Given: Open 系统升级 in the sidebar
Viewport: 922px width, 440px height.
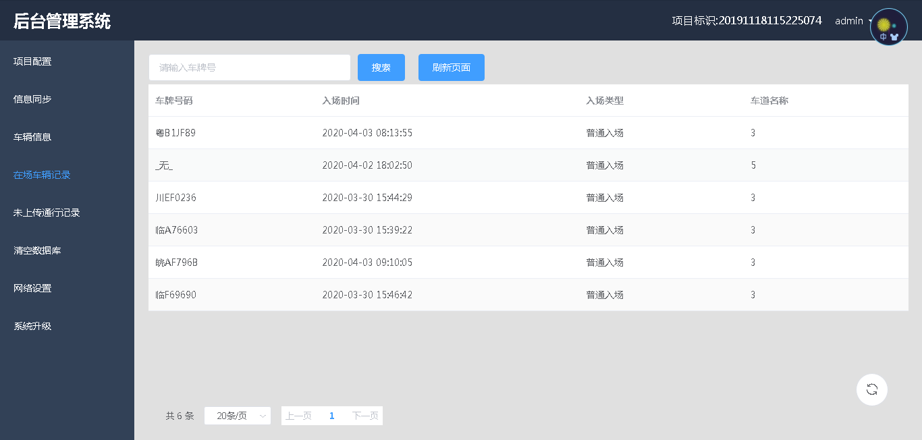Looking at the screenshot, I should coord(32,326).
